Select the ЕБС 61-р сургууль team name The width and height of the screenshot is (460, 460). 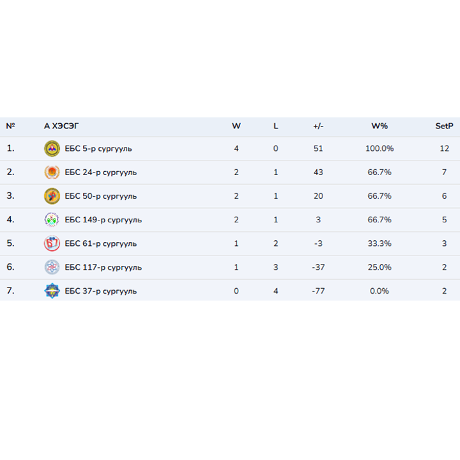pos(100,243)
